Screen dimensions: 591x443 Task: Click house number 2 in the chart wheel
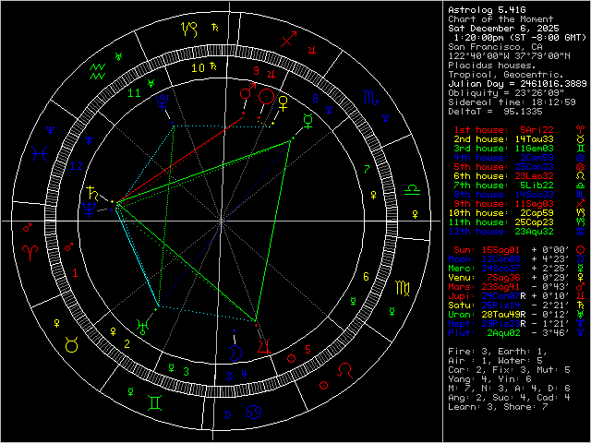pyautogui.click(x=127, y=344)
